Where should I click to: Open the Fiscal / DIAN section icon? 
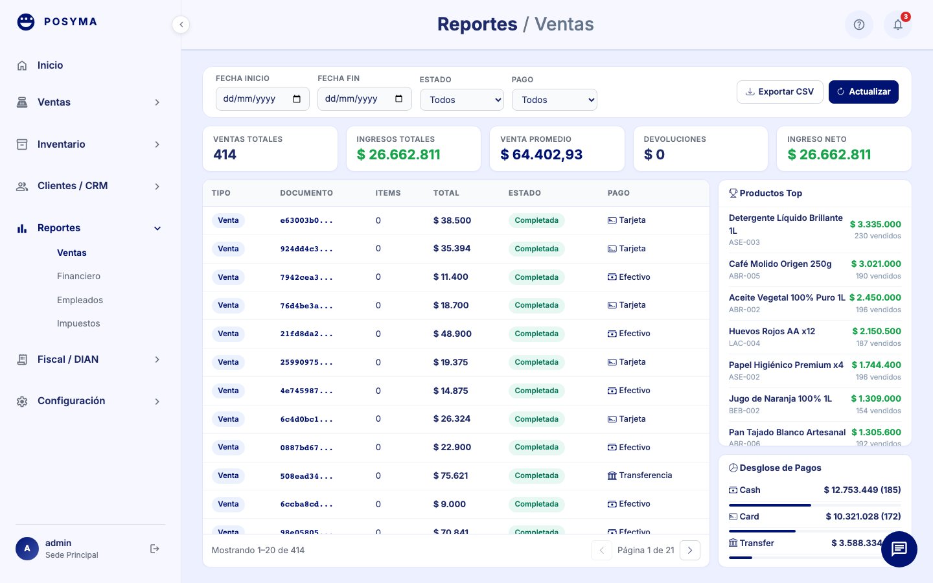pos(22,360)
